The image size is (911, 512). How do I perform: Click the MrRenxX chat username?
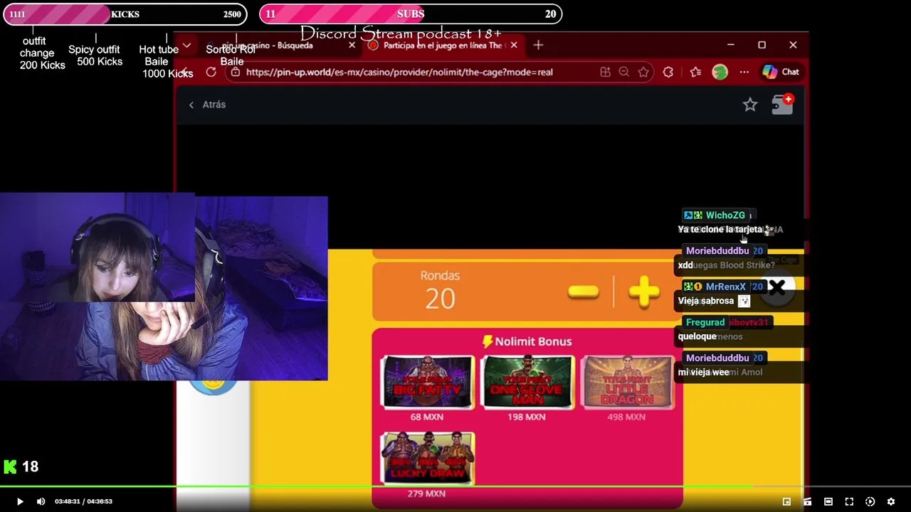point(725,287)
